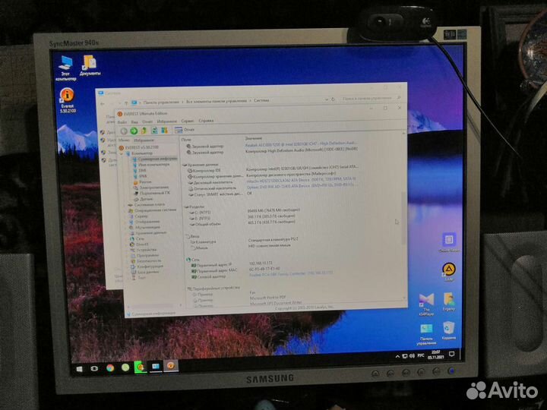The height and width of the screenshot is (410, 547).
Task: Open the Optiarc DVD RW drive link
Action: click(x=301, y=186)
